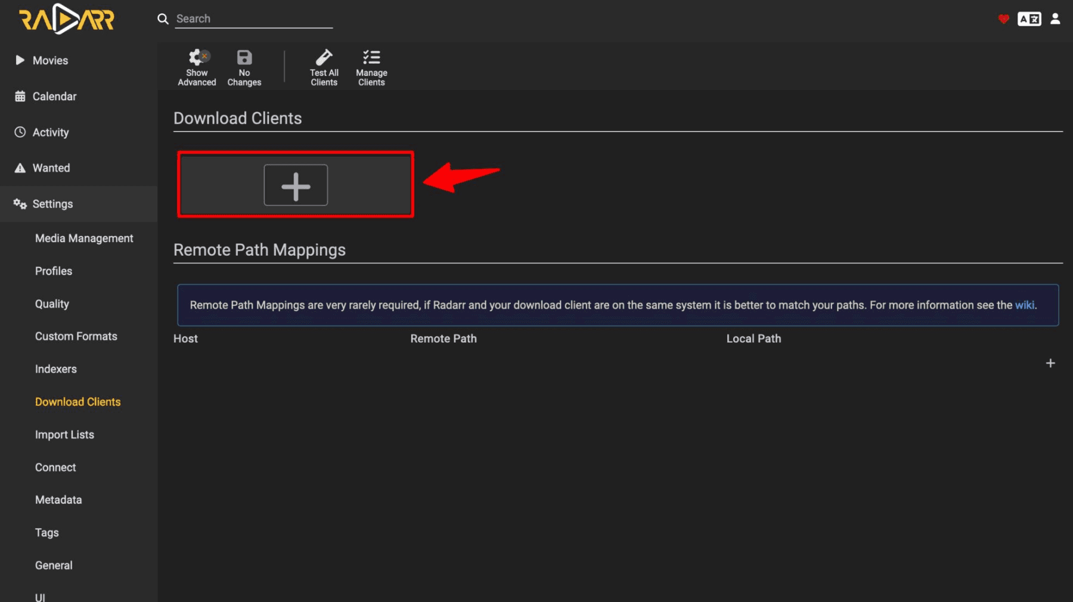The width and height of the screenshot is (1073, 602).
Task: Click the Radarr logo
Action: click(66, 19)
